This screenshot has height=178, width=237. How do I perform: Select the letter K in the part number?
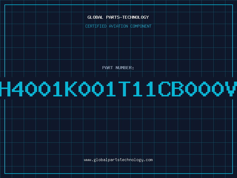tap(71, 89)
